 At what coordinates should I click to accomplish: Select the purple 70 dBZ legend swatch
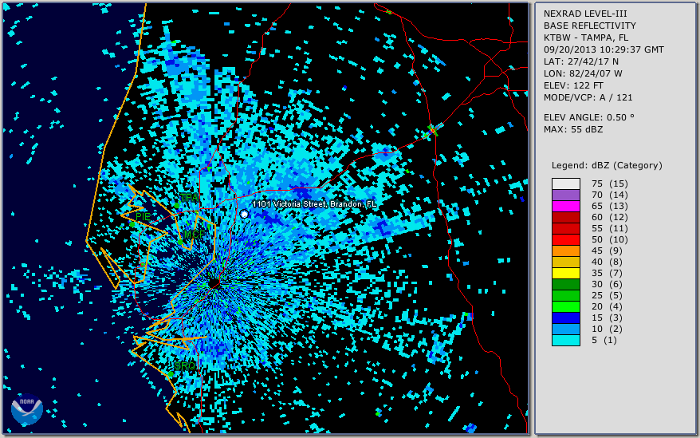565,195
